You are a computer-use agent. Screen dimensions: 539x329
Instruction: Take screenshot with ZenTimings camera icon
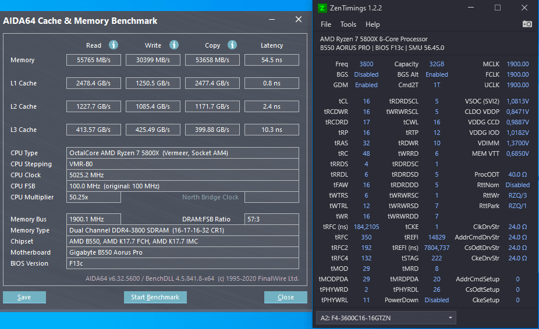pos(527,24)
